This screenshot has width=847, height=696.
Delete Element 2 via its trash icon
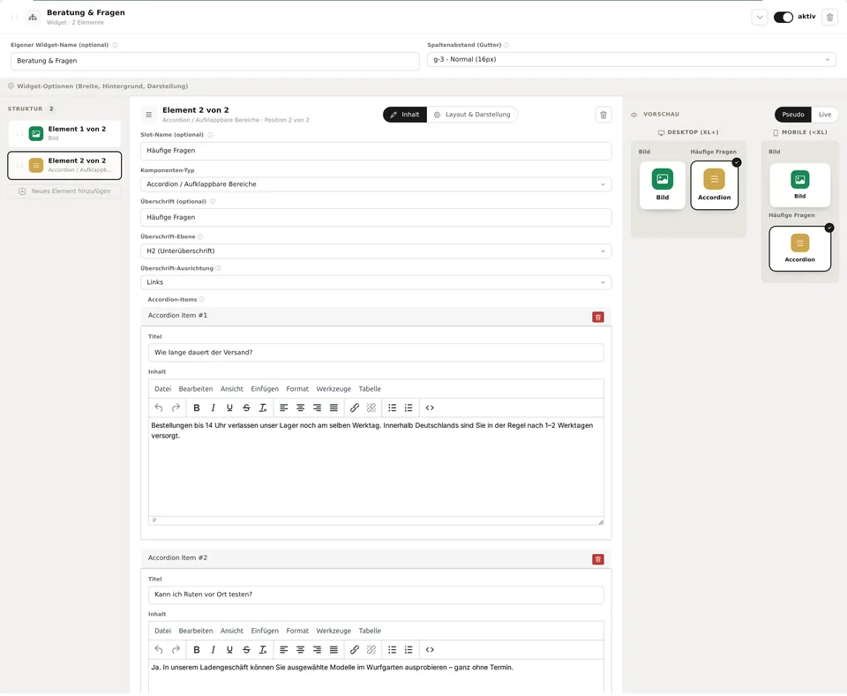(603, 115)
